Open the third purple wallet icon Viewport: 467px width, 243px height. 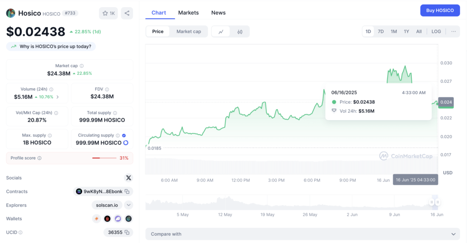pos(118,219)
